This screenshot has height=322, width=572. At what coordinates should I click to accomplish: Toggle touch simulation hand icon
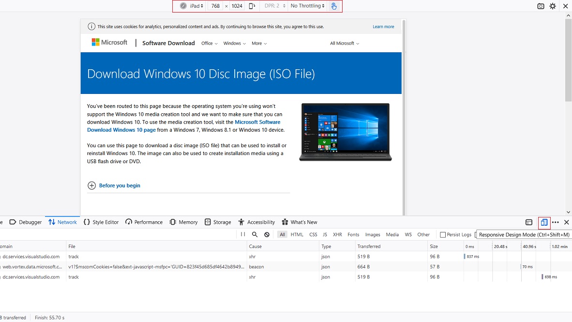tap(334, 6)
